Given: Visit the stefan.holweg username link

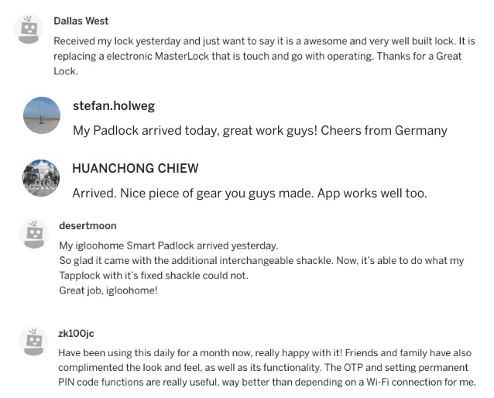Looking at the screenshot, I should (114, 105).
